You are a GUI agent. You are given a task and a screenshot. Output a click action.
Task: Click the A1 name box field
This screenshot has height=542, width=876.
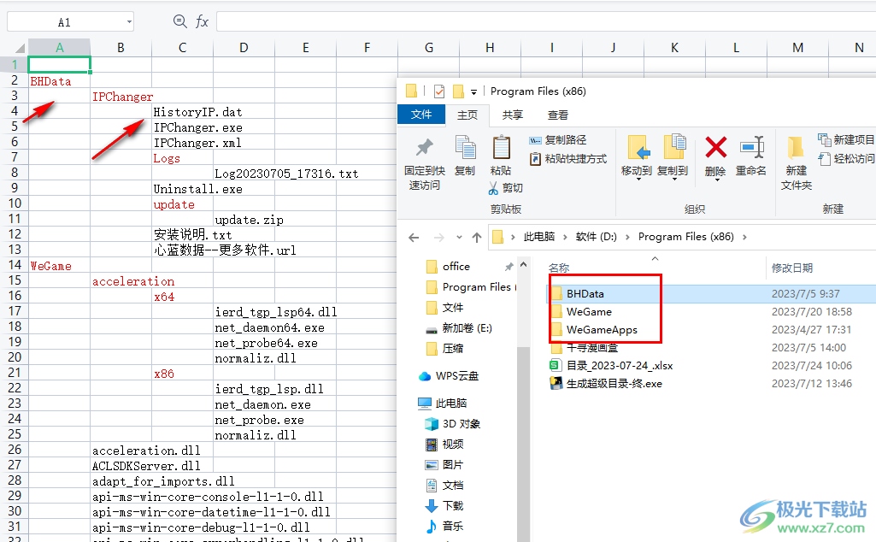(x=64, y=22)
